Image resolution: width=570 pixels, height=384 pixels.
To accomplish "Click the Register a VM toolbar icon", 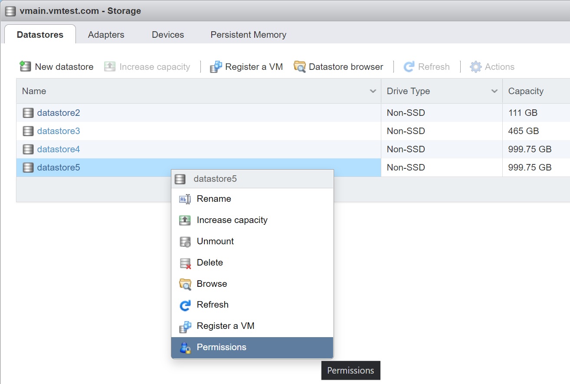I will click(216, 67).
